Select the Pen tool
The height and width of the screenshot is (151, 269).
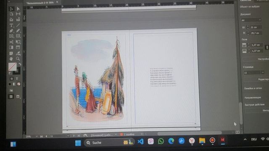[11, 31]
